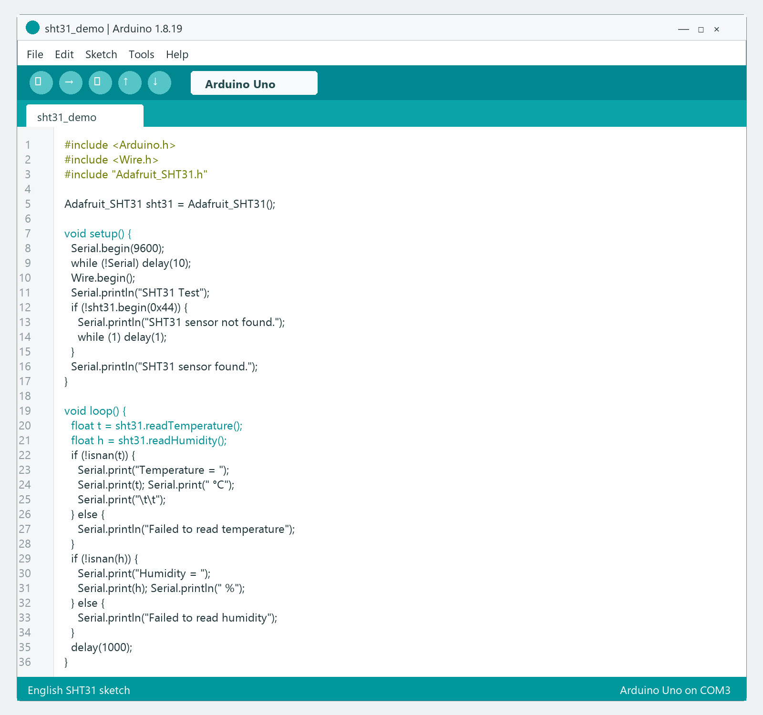Click line number 7 in the gutter
Viewport: 763px width, 715px height.
[28, 234]
